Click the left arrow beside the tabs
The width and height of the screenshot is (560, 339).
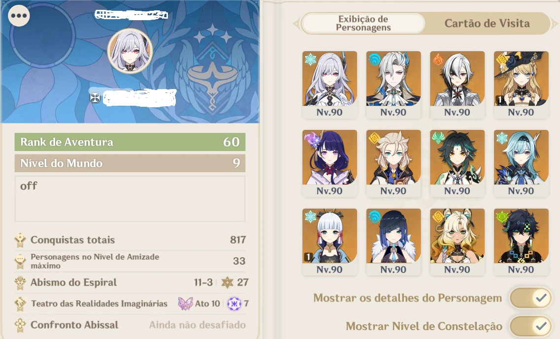pyautogui.click(x=296, y=24)
